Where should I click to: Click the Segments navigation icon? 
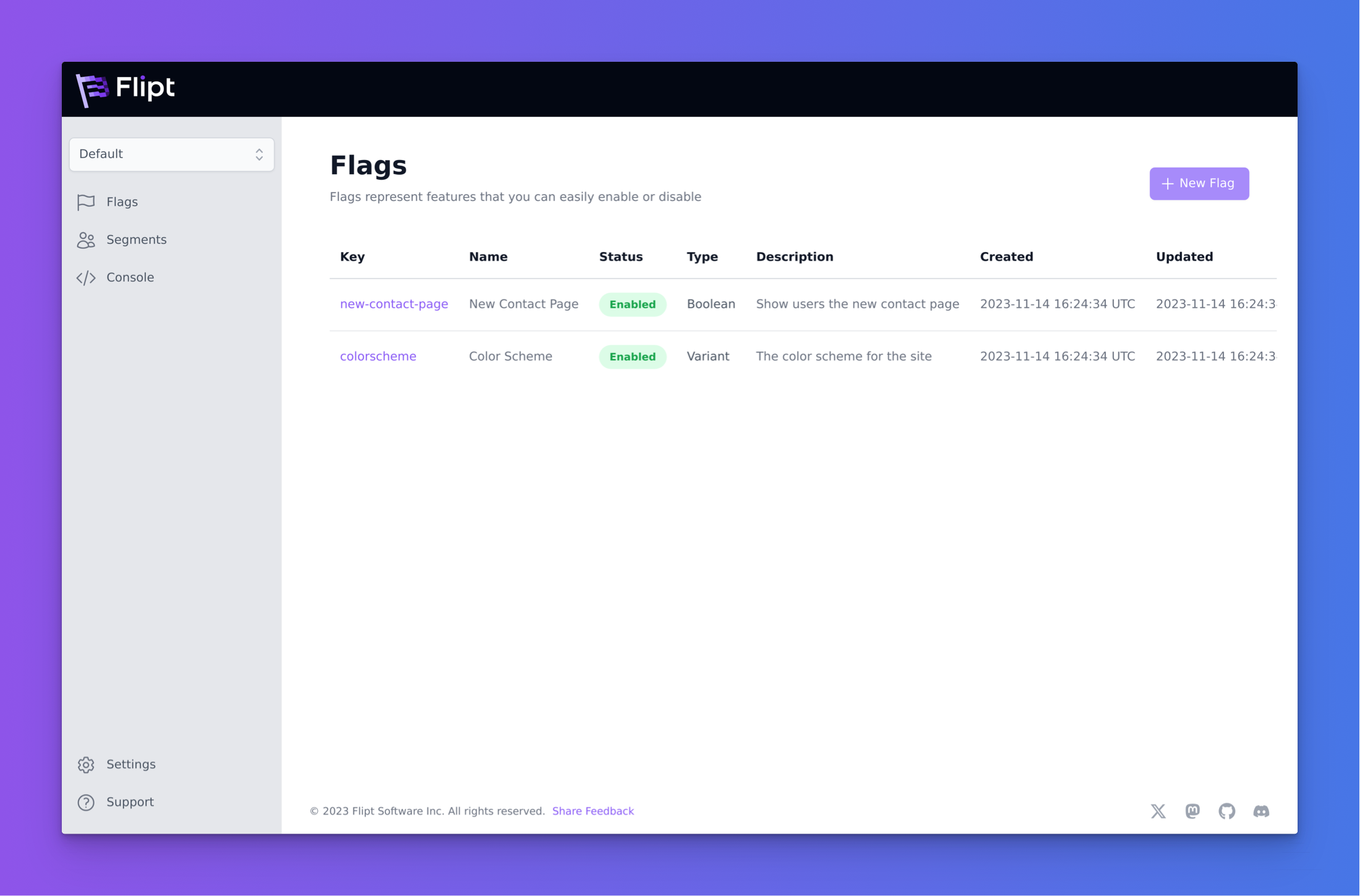(87, 239)
